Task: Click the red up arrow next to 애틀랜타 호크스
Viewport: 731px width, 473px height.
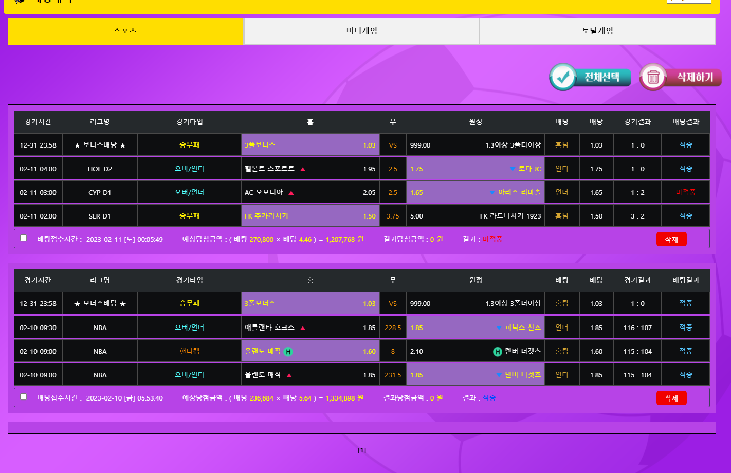Action: click(303, 328)
